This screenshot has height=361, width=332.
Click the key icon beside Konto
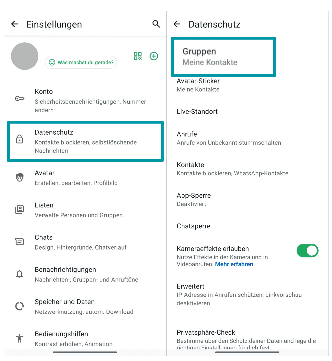coord(19,99)
